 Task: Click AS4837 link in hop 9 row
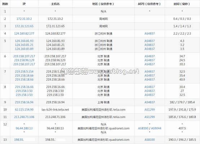pos(150,102)
